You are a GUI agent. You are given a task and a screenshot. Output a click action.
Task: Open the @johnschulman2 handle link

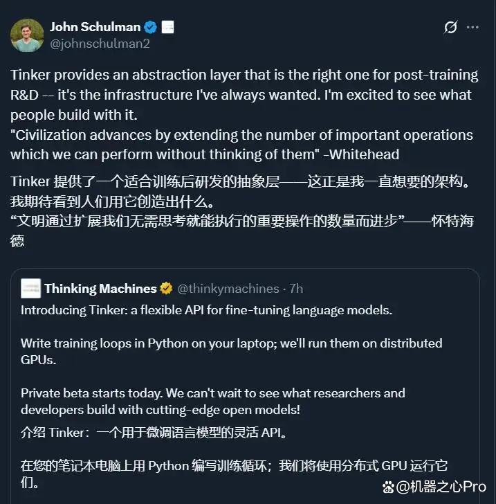coord(100,44)
